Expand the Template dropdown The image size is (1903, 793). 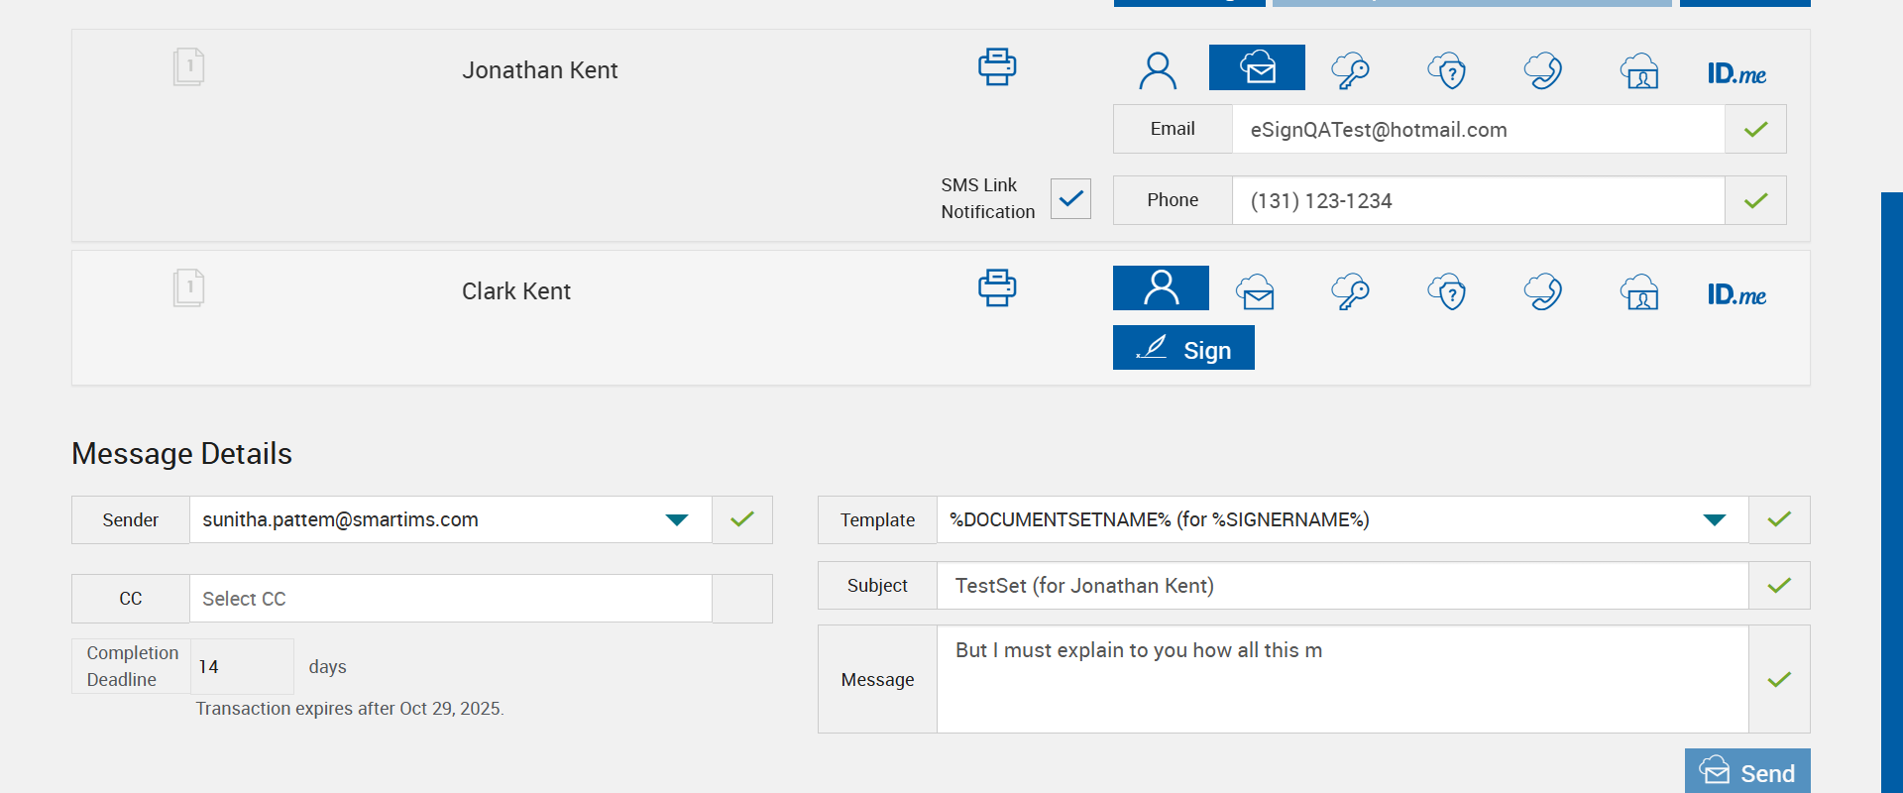click(1714, 520)
